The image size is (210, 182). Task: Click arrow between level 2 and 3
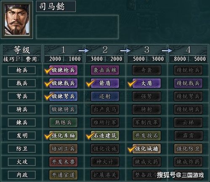pos(125,50)
